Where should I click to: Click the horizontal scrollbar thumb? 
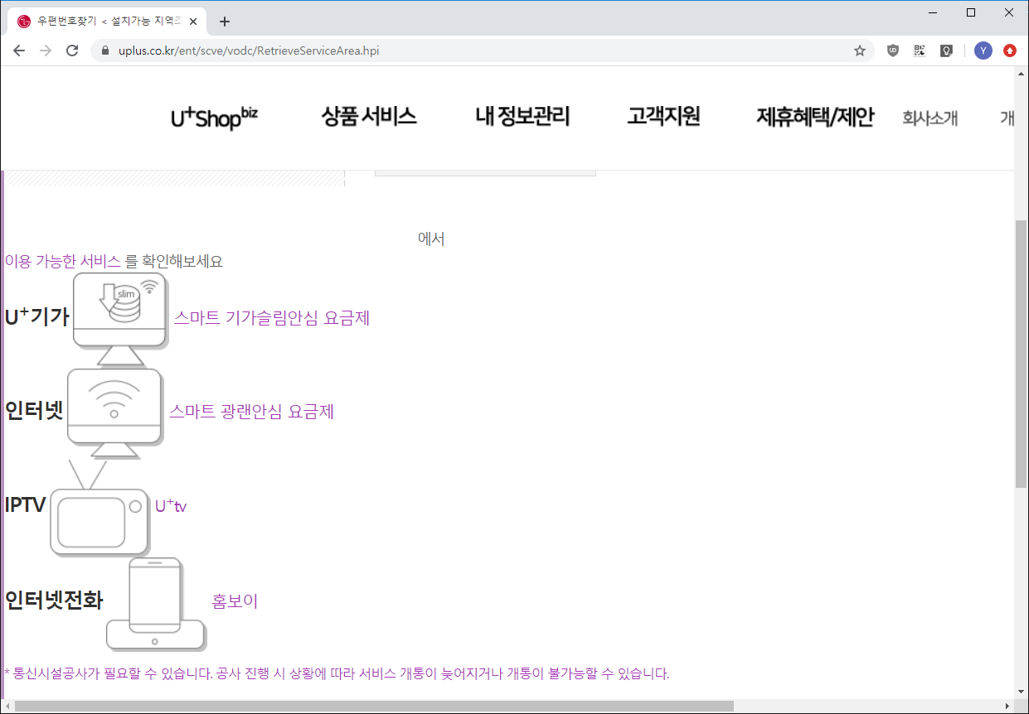tap(374, 707)
